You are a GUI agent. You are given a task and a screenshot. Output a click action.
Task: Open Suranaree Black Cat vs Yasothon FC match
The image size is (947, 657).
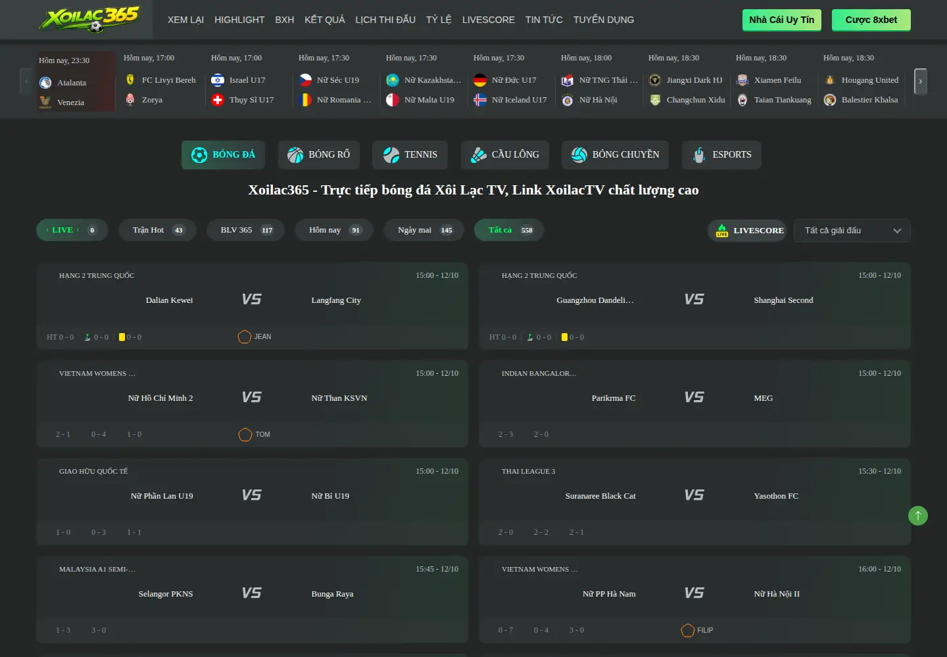694,502
